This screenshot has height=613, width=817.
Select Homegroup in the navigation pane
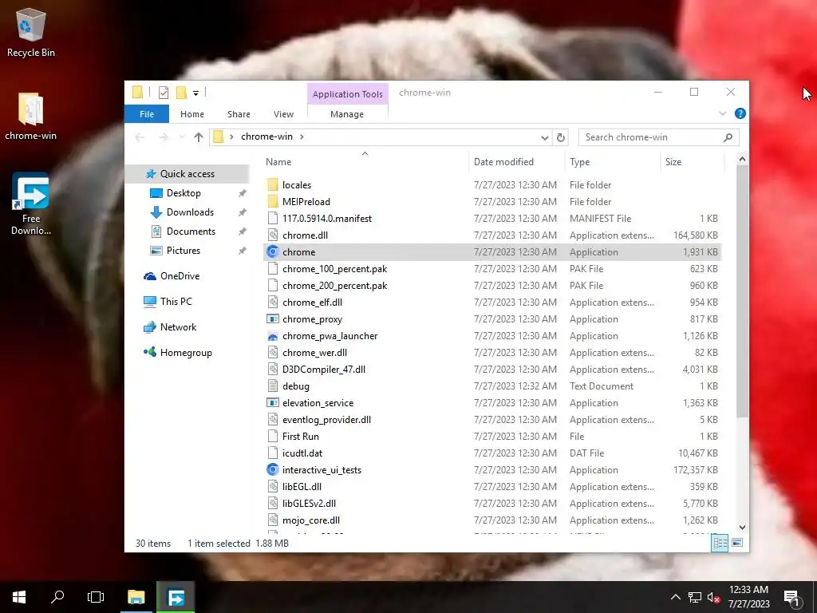click(186, 353)
